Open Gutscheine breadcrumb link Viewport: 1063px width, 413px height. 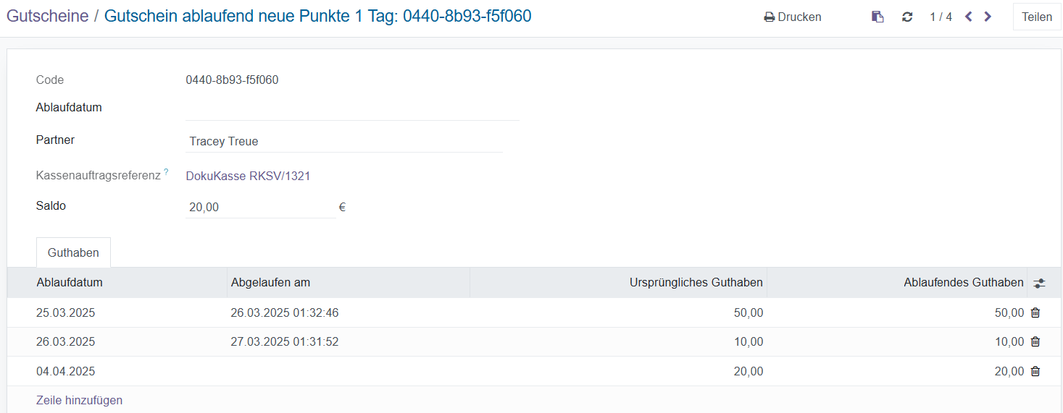click(48, 16)
